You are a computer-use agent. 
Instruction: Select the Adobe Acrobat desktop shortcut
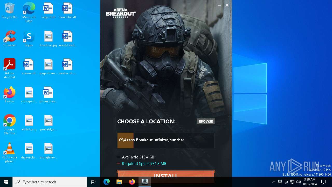10,69
